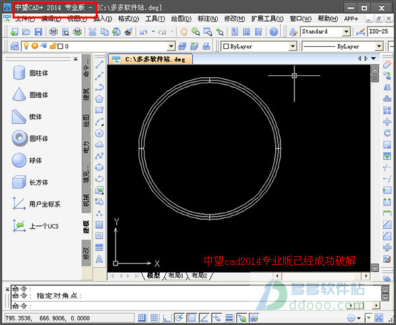Select the Line draw tool
Image resolution: width=396 pixels, height=325 pixels.
coord(100,64)
